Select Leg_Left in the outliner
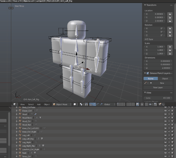This screenshot has height=158, width=176. point(26,135)
